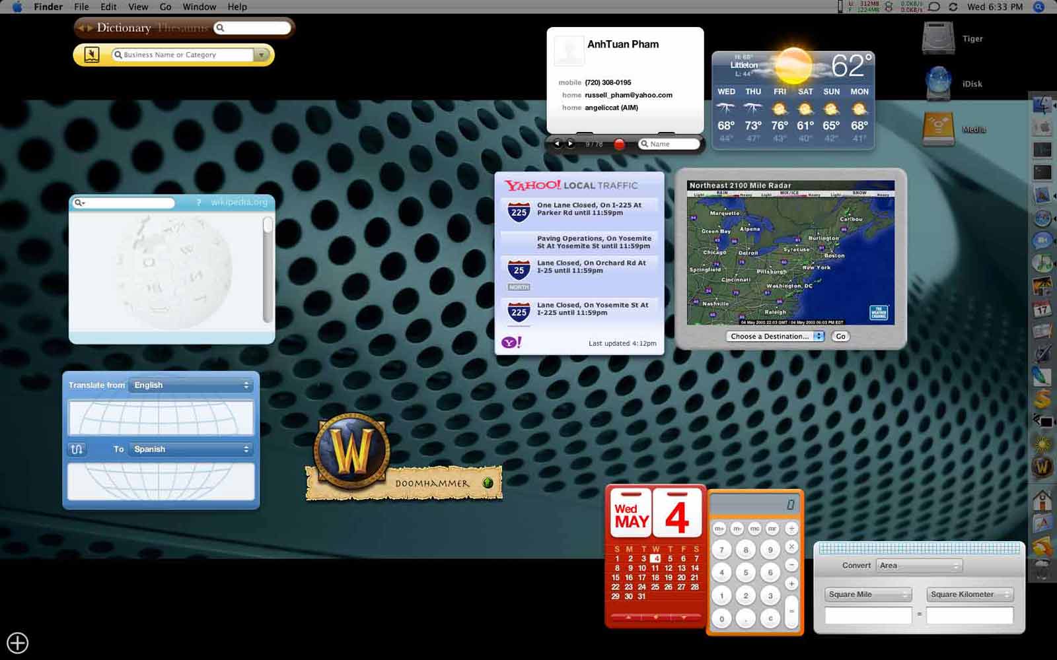Go to next contact in Address Book widget

(x=571, y=143)
